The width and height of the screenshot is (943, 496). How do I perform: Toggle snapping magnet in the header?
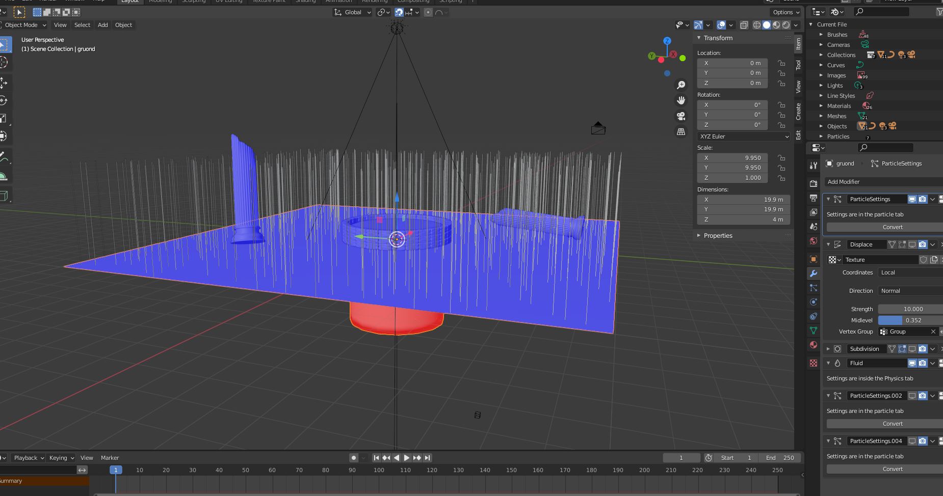pyautogui.click(x=399, y=12)
